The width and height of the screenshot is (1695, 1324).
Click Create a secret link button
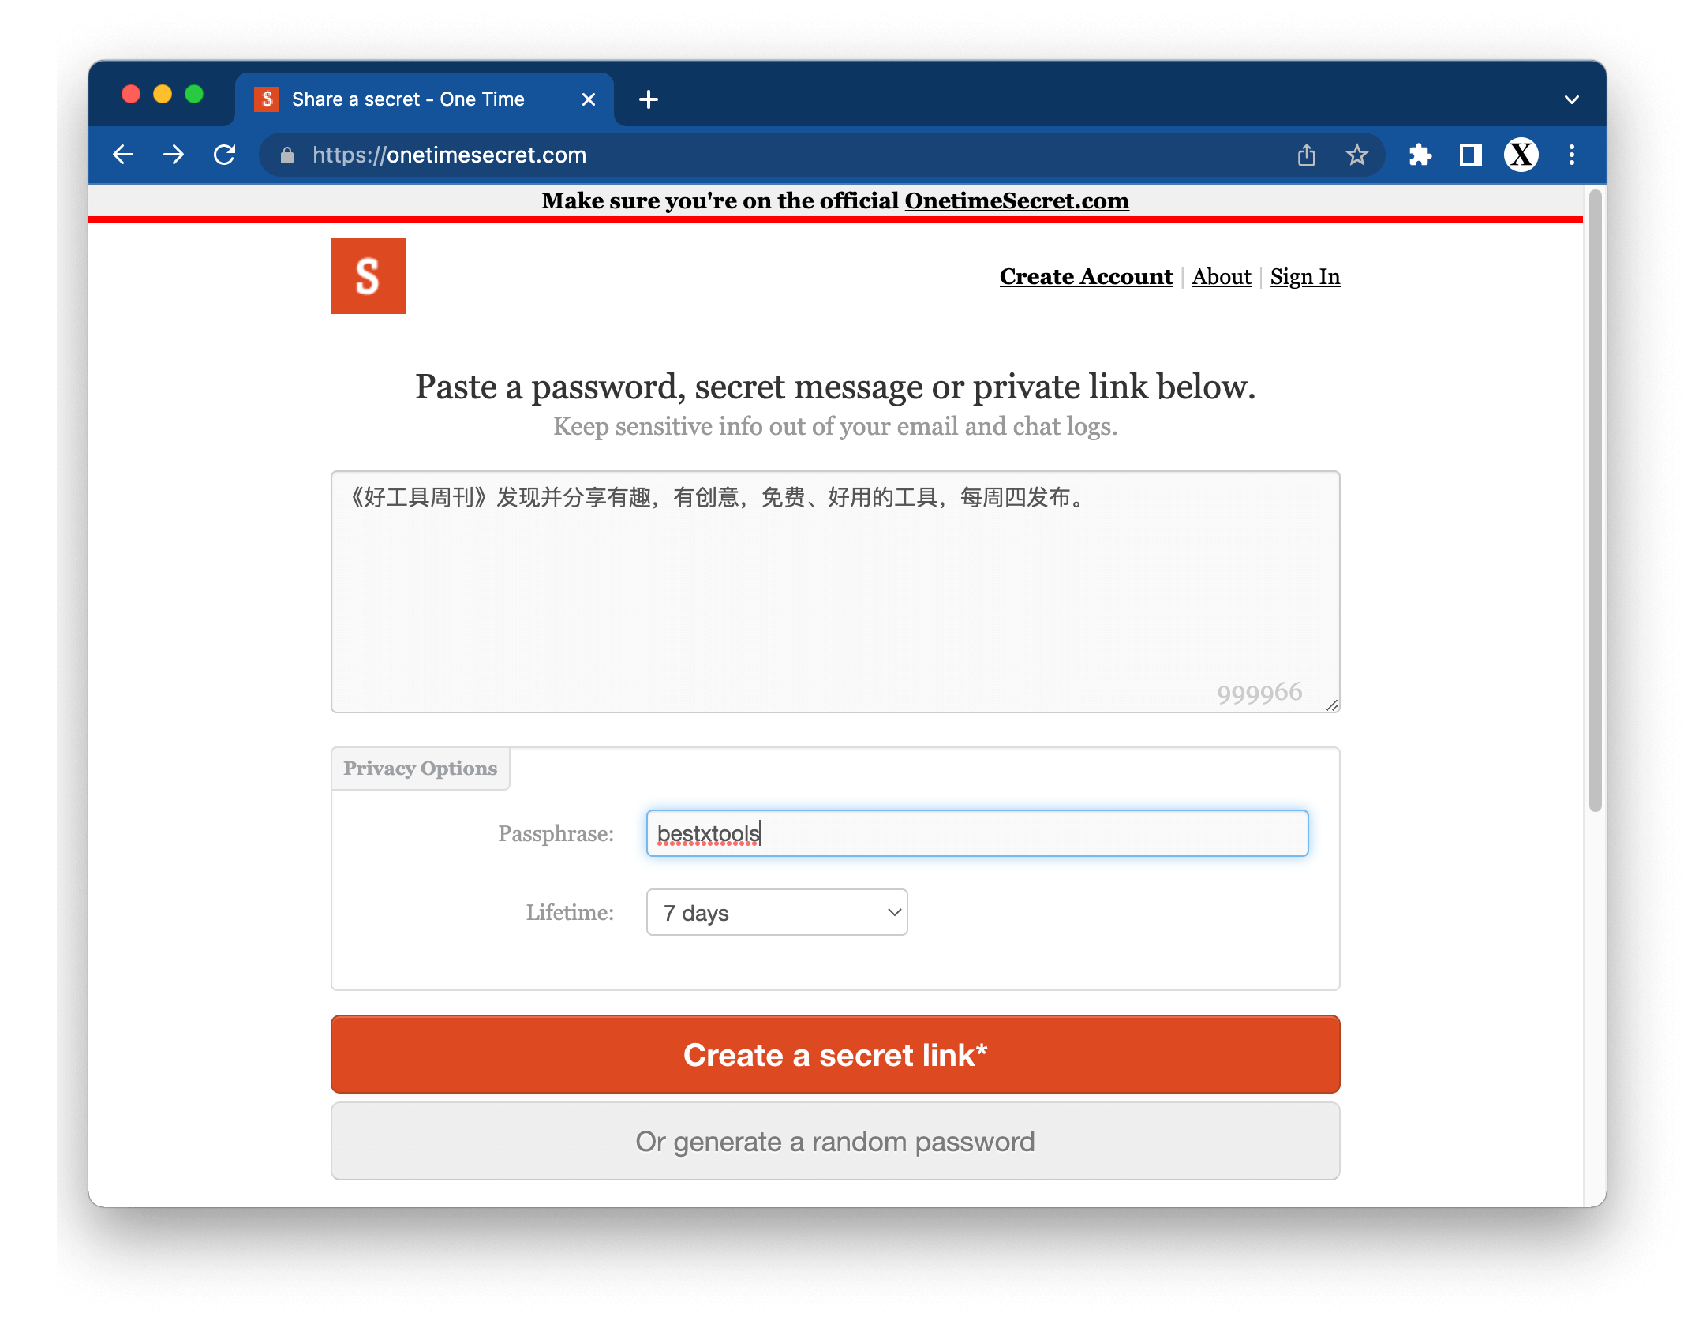tap(835, 1054)
